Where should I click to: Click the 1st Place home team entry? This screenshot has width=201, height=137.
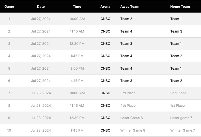pos(177,106)
